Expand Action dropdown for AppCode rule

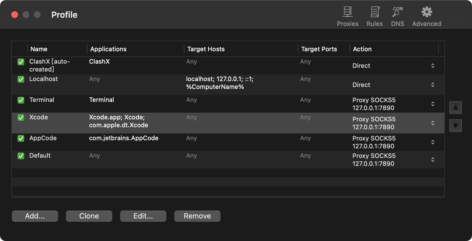pyautogui.click(x=433, y=142)
